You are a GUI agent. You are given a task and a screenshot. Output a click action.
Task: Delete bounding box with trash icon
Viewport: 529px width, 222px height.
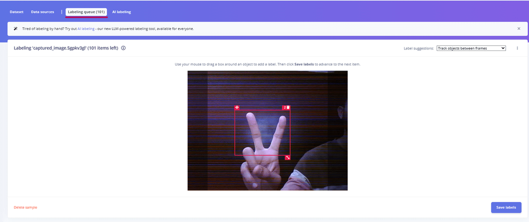[288, 108]
